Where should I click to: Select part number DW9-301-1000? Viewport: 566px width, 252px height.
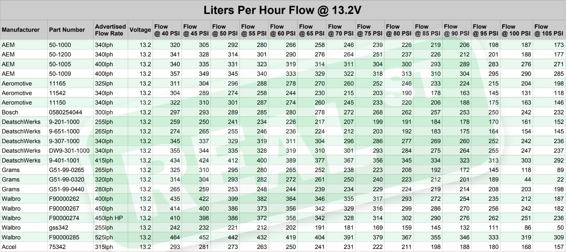69,151
